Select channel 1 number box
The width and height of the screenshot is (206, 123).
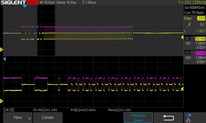(x=187, y=39)
